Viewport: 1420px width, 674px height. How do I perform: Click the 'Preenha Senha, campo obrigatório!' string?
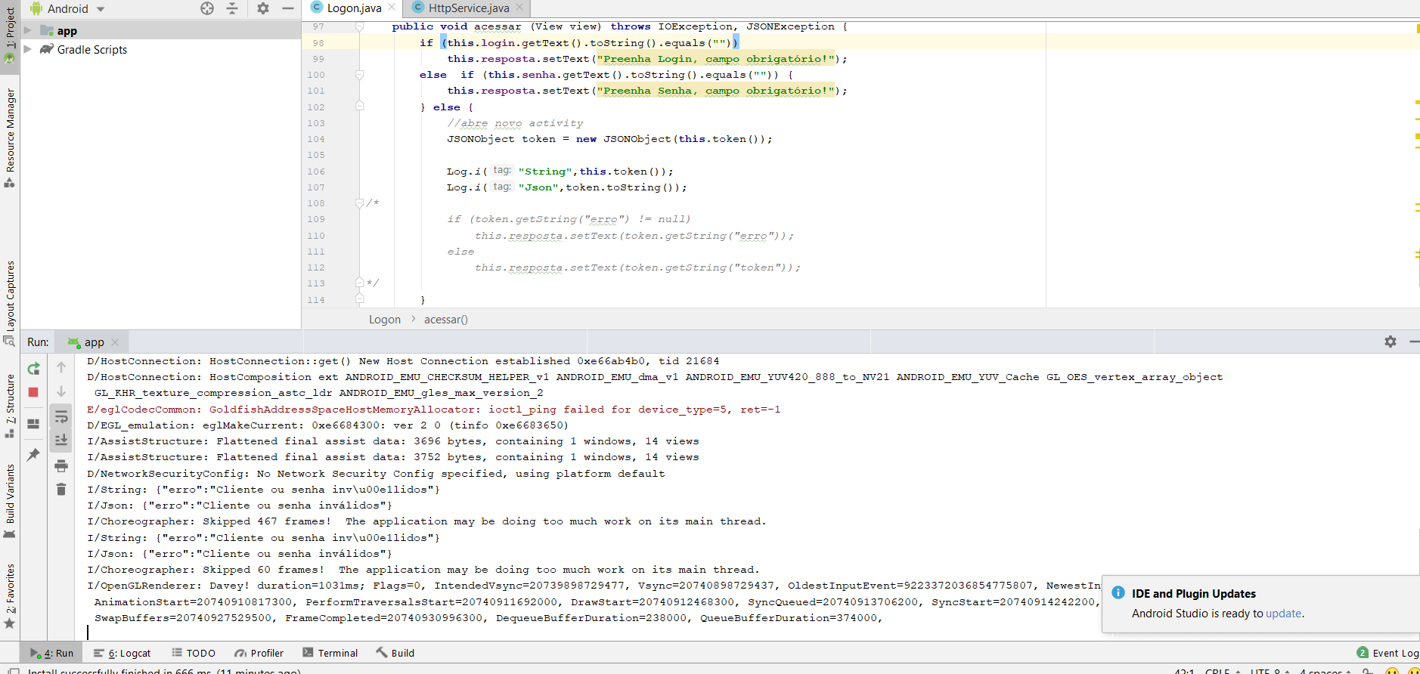click(715, 91)
